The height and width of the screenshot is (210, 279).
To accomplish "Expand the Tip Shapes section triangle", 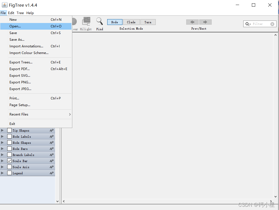I will pos(2,130).
